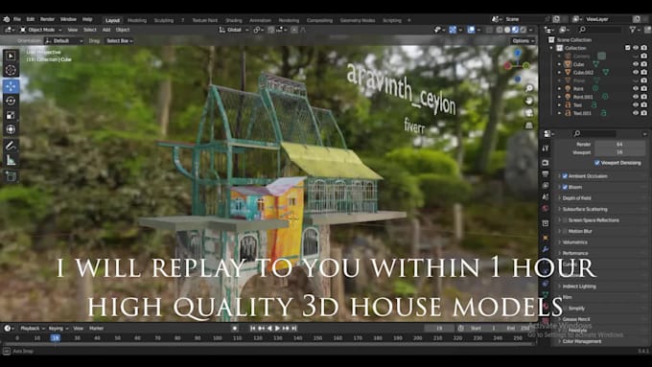
Task: Select the Cursor tool in left toolbar
Action: point(11,70)
